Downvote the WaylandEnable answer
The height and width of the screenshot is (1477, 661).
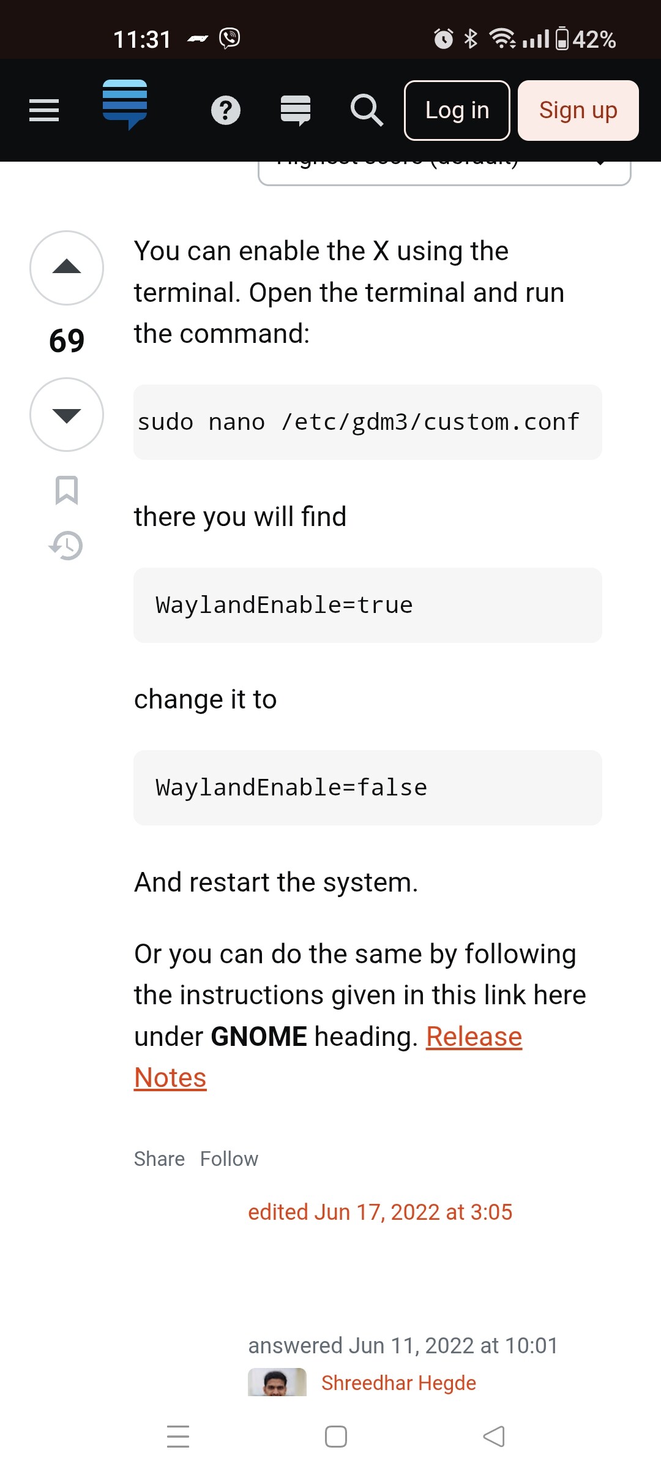[x=67, y=415]
